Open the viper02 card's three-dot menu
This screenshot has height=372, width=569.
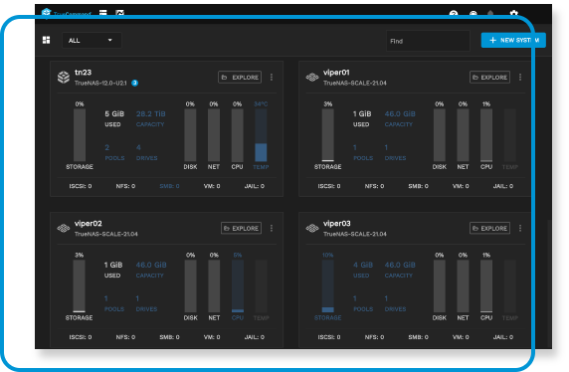pyautogui.click(x=272, y=228)
